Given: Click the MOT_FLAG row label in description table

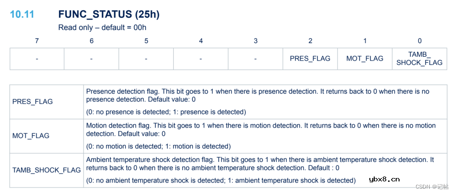Looking at the screenshot, I should pos(31,136).
